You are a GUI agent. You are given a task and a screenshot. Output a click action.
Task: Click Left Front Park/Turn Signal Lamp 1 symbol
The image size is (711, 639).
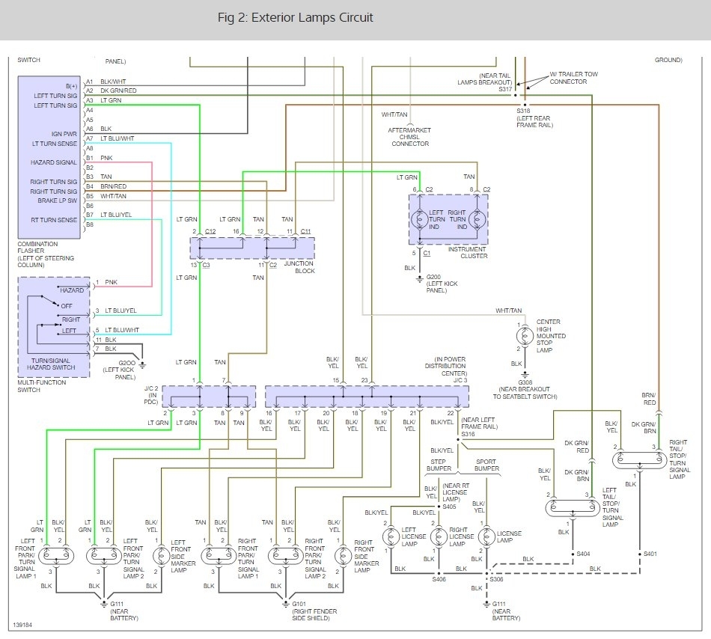pos(56,554)
